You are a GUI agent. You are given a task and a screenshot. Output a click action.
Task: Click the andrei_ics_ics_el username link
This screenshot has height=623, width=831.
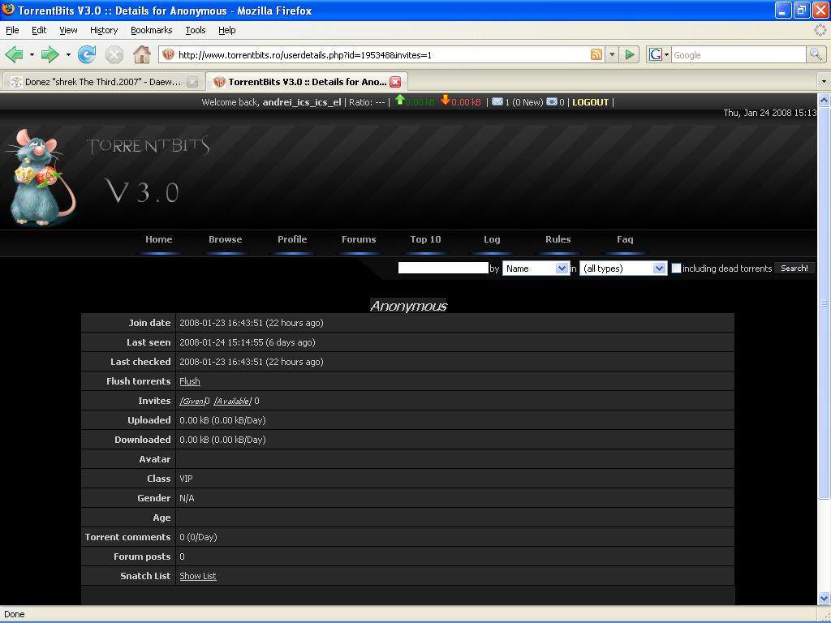pos(302,102)
